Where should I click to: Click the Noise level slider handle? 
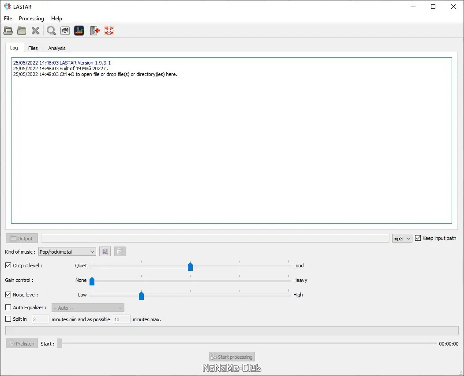[x=141, y=295]
